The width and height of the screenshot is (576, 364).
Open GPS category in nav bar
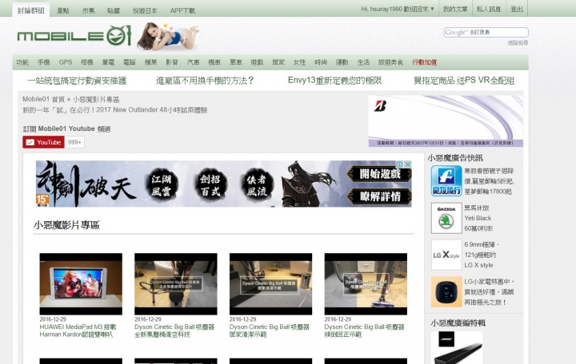pos(66,62)
